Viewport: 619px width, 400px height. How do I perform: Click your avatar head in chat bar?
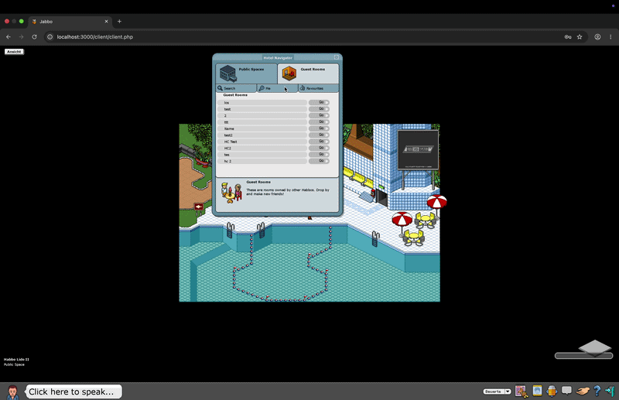[12, 392]
